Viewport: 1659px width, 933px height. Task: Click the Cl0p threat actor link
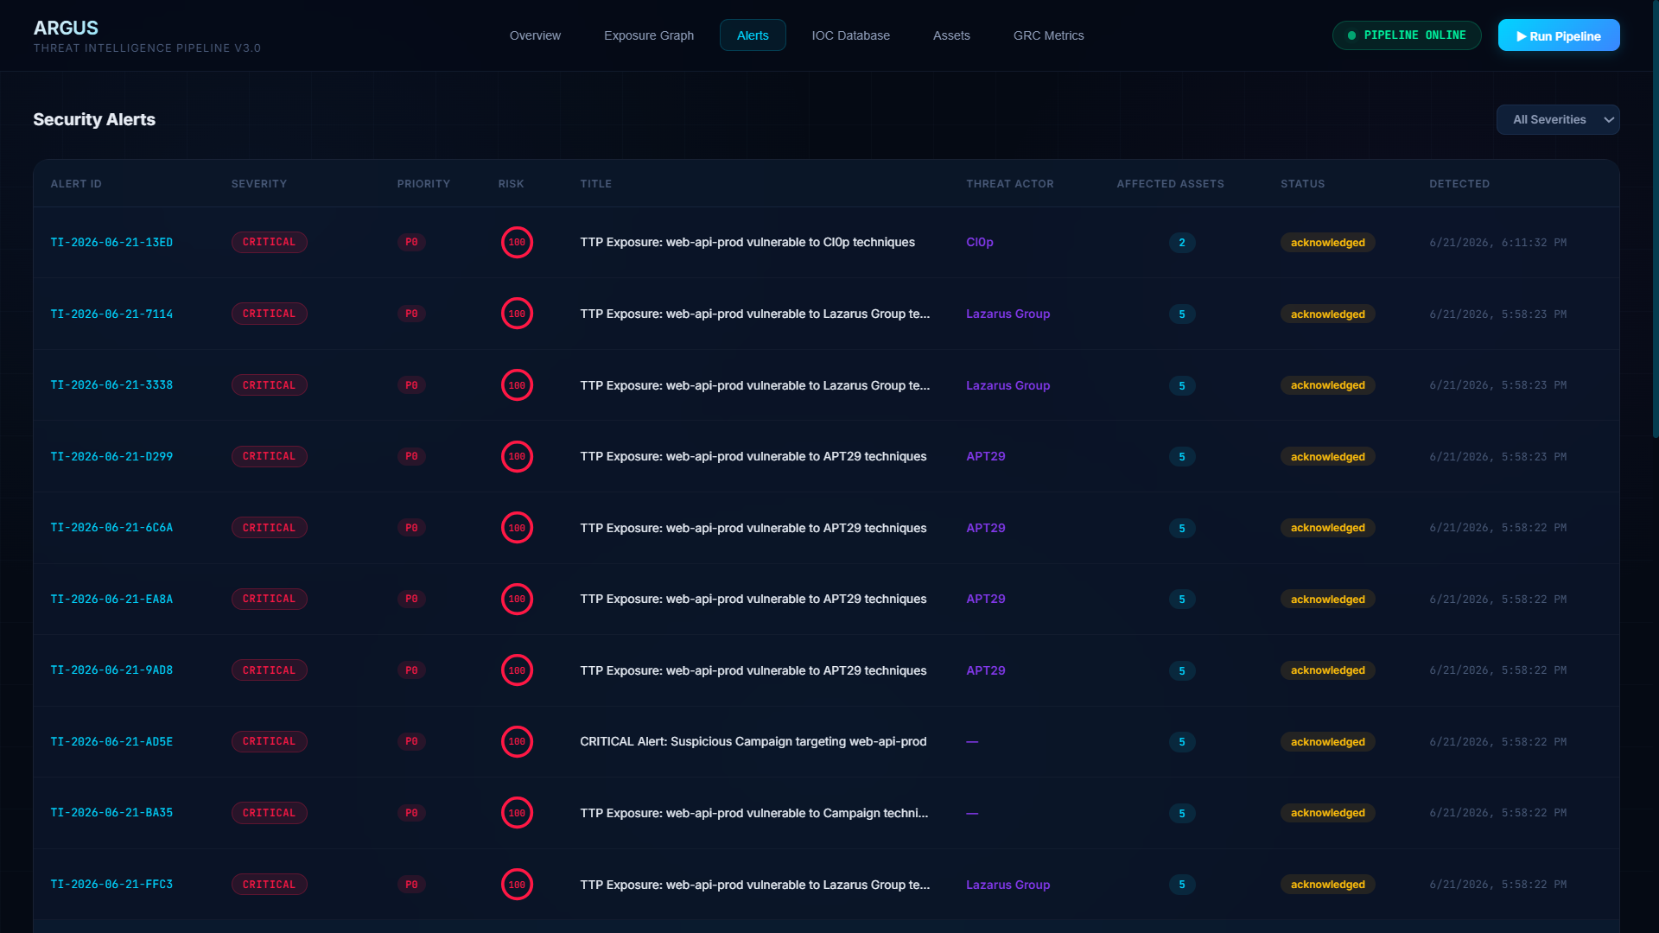click(979, 243)
